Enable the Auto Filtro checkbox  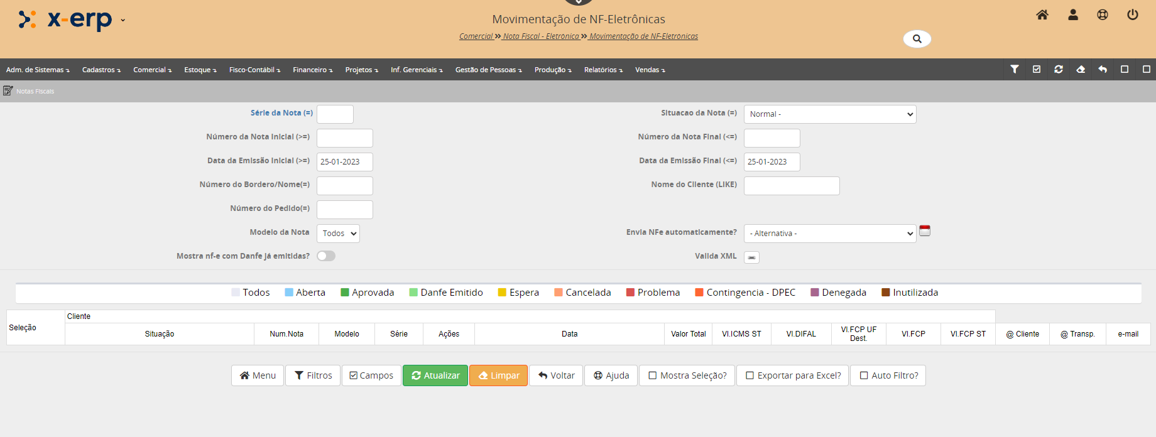pos(864,375)
